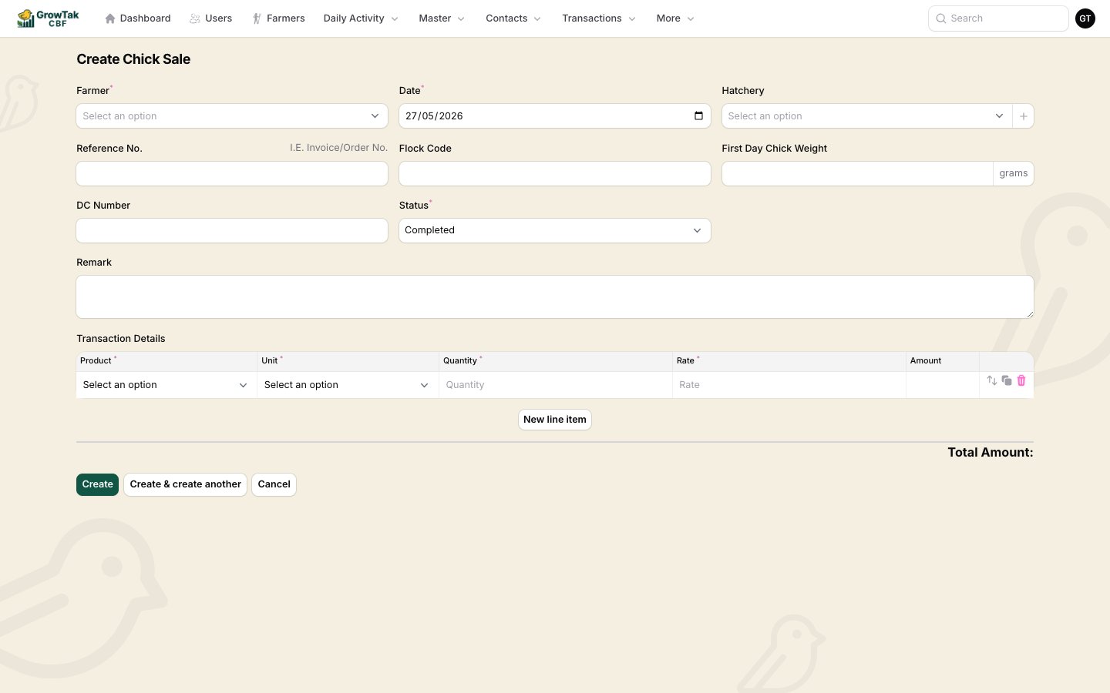Open the Hatchery select dropdown
This screenshot has height=693, width=1110.
[867, 116]
